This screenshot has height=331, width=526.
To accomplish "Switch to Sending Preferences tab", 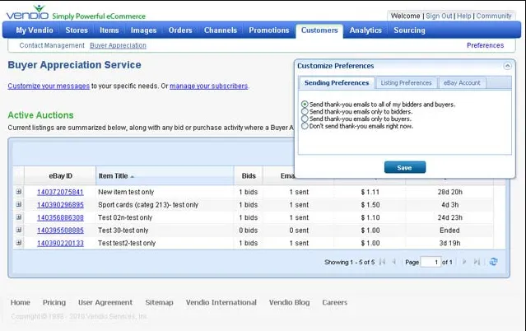I will point(337,83).
